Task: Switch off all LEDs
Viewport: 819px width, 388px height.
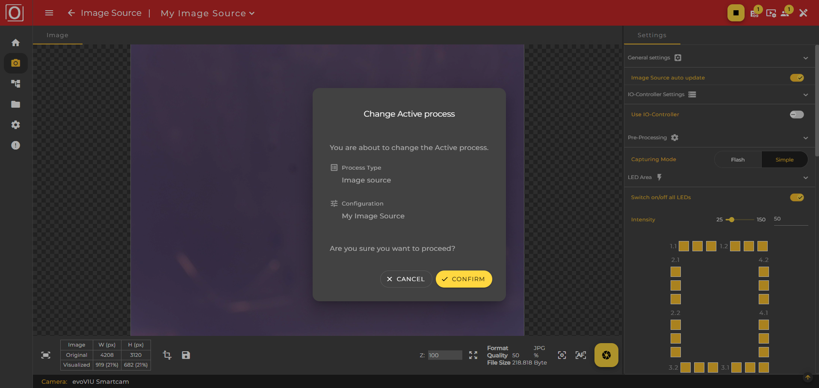Action: click(797, 197)
